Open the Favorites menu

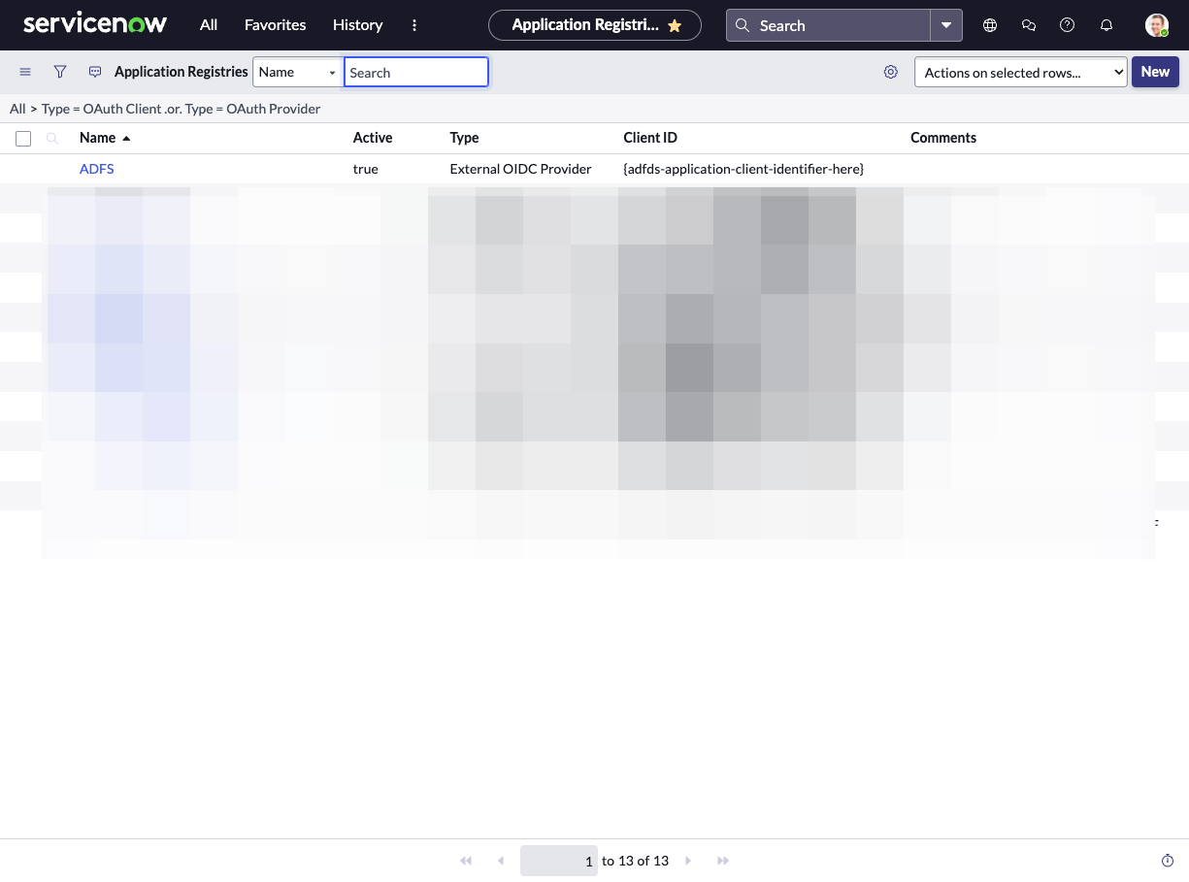click(275, 25)
